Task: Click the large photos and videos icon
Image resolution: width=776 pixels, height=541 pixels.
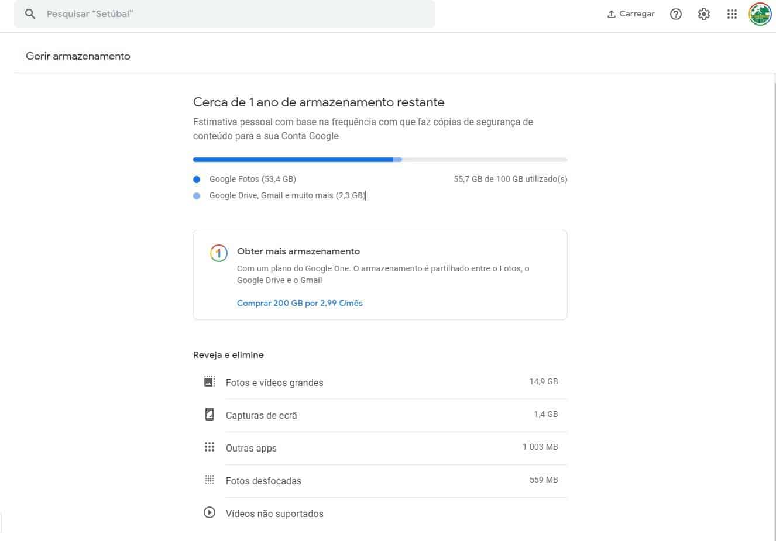Action: 210,382
